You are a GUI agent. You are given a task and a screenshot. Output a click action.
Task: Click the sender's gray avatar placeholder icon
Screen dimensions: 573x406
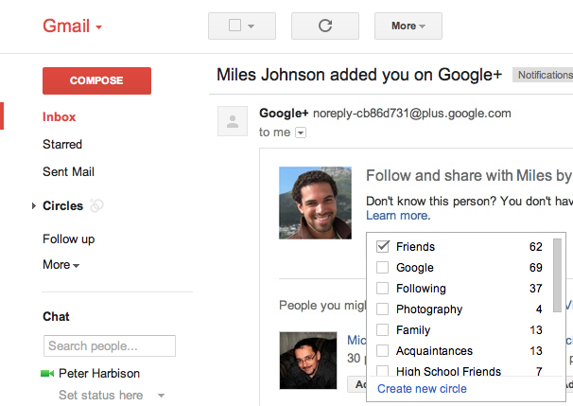233,121
